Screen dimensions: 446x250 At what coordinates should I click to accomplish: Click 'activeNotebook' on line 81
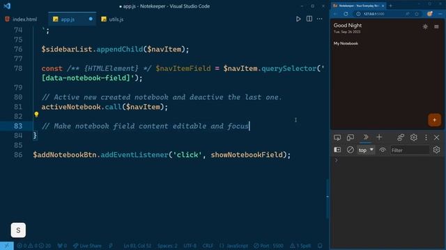(x=71, y=107)
